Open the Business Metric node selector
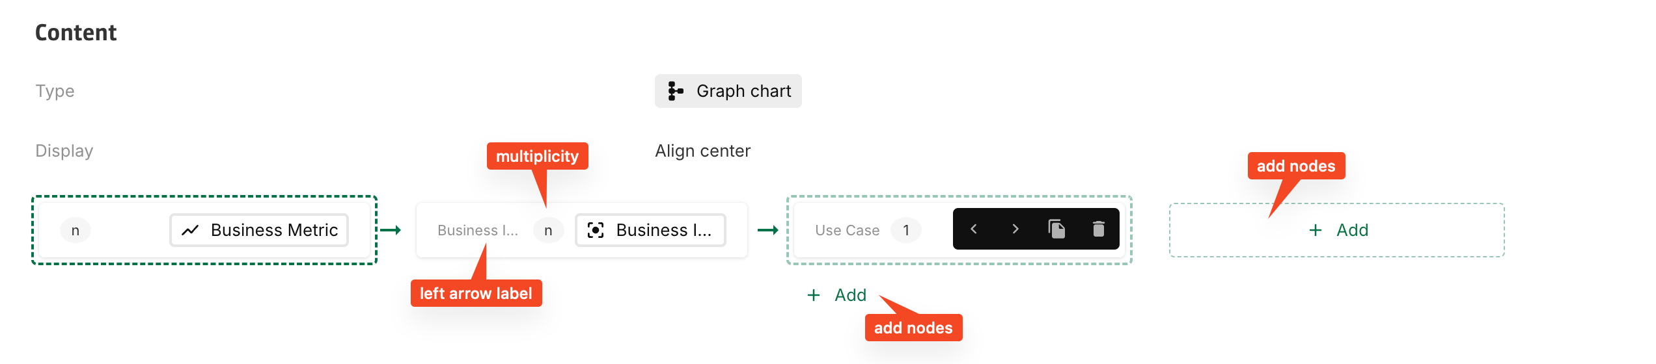This screenshot has height=364, width=1656. tap(259, 230)
